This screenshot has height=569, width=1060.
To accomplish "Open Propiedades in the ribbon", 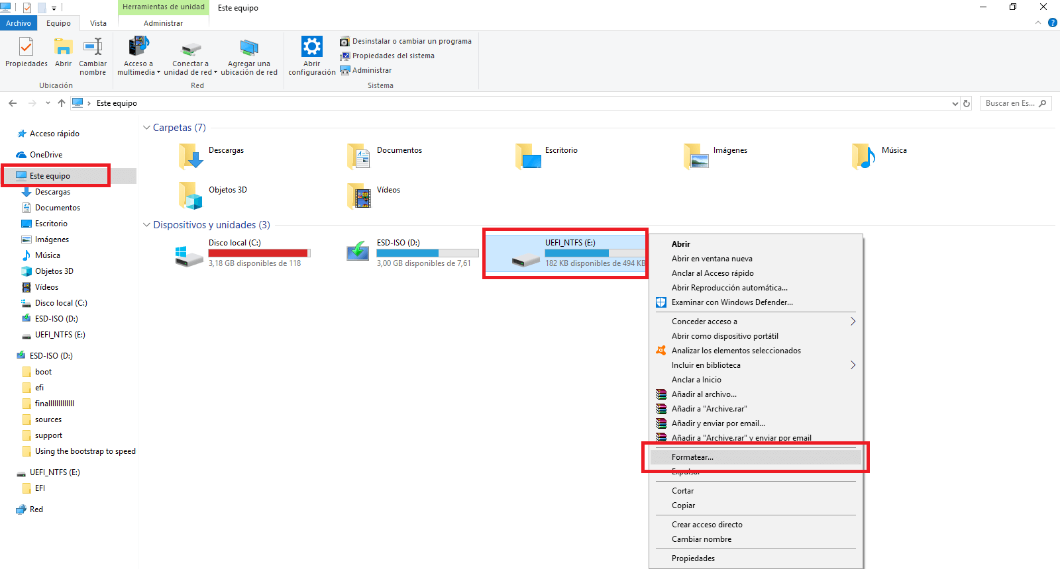I will 26,52.
